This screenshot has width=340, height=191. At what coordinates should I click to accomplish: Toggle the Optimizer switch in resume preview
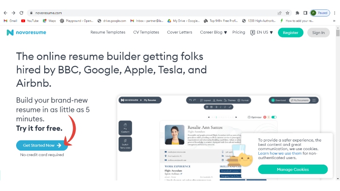[274, 117]
